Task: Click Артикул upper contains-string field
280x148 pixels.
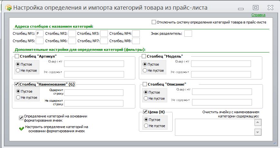Action: pyautogui.click(x=94, y=64)
